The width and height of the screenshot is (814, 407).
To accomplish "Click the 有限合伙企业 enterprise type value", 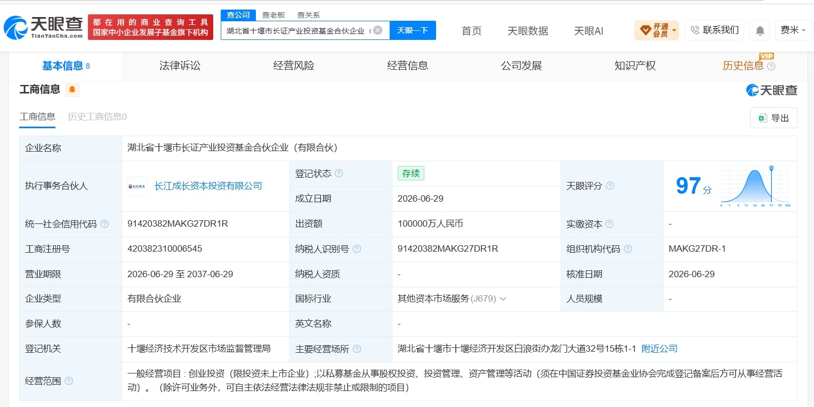I will pos(155,299).
